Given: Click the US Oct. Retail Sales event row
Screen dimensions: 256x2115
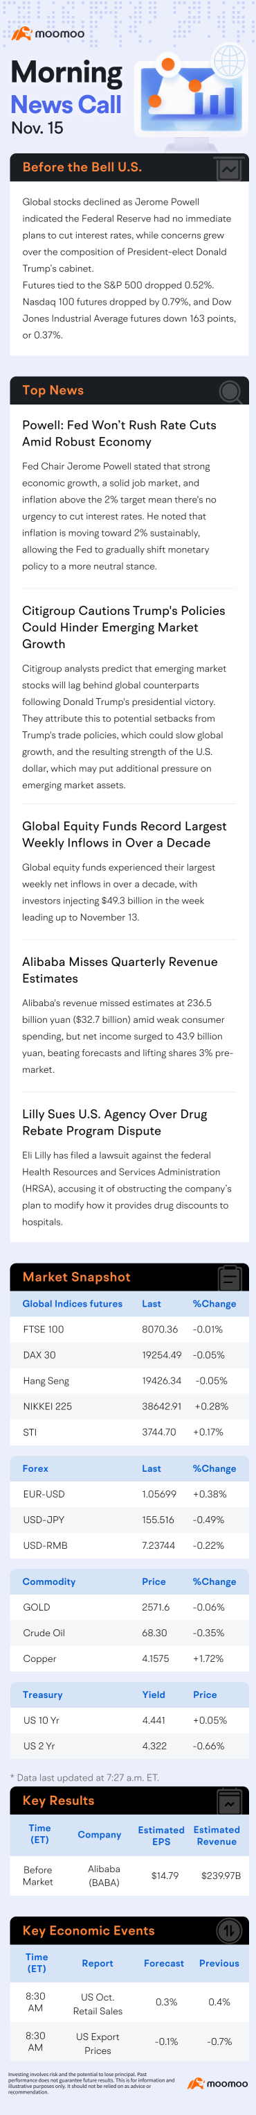Looking at the screenshot, I should click(x=129, y=2003).
